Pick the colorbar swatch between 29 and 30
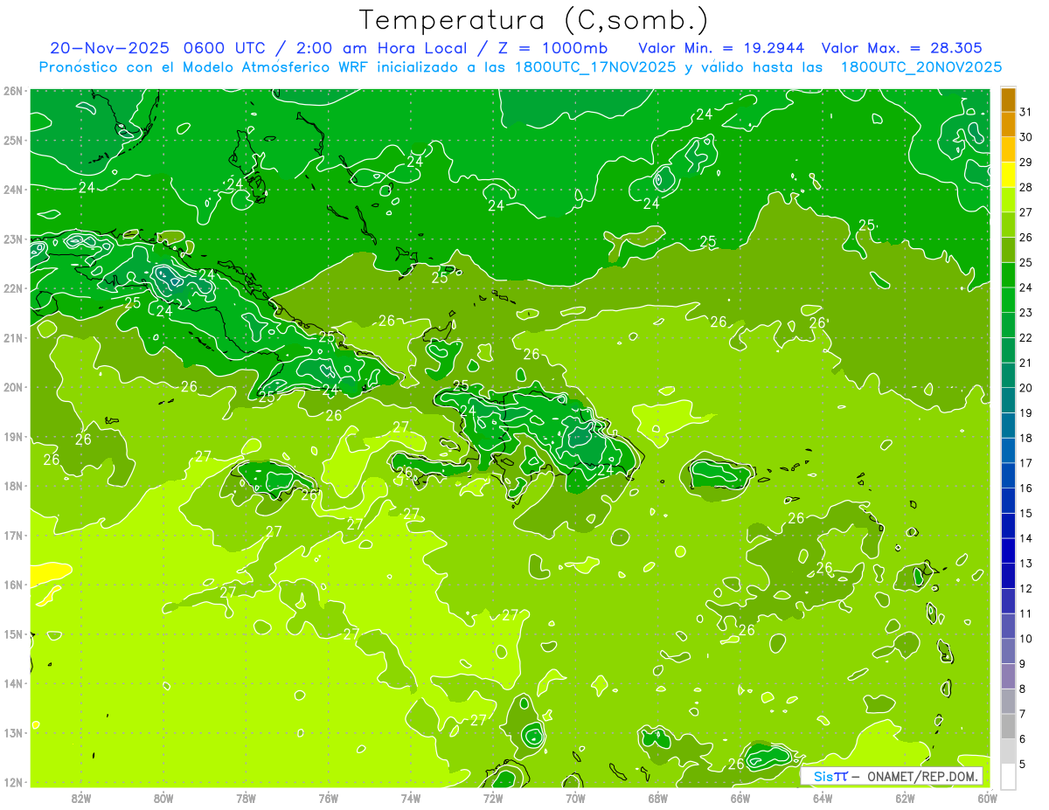 [x=1008, y=149]
